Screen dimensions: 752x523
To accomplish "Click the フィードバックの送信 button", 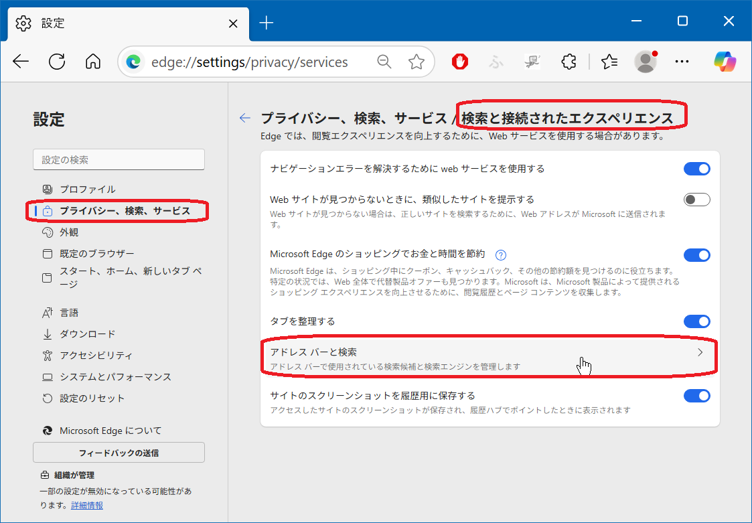I will (119, 453).
